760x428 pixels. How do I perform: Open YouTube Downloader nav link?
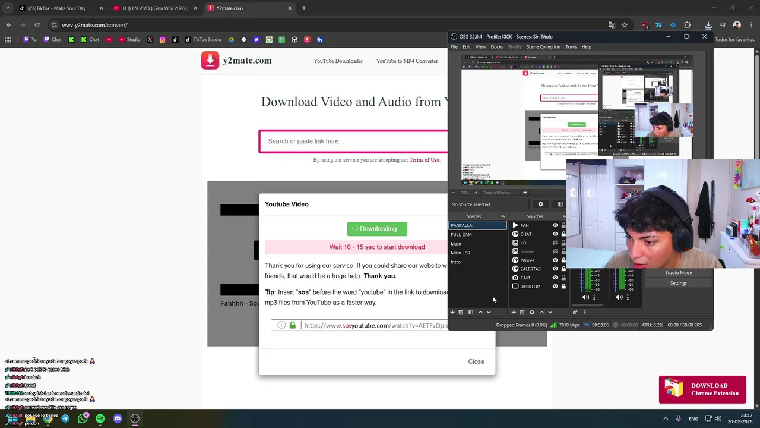[338, 61]
